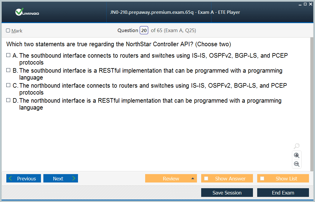Click the Vumingo checkmark logo
Viewport: 315px width, 202px height.
pos(19,12)
